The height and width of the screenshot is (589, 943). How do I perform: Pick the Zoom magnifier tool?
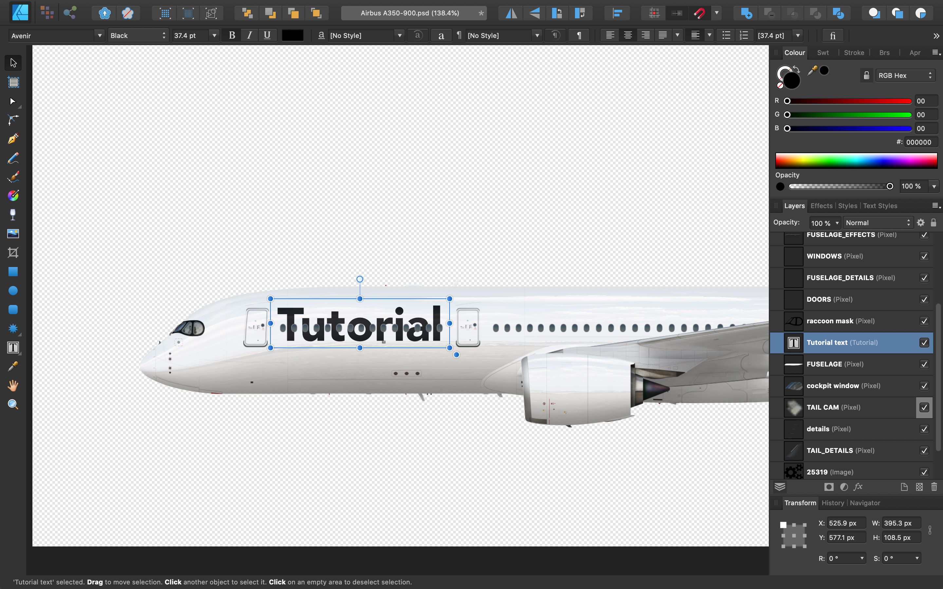coord(13,404)
